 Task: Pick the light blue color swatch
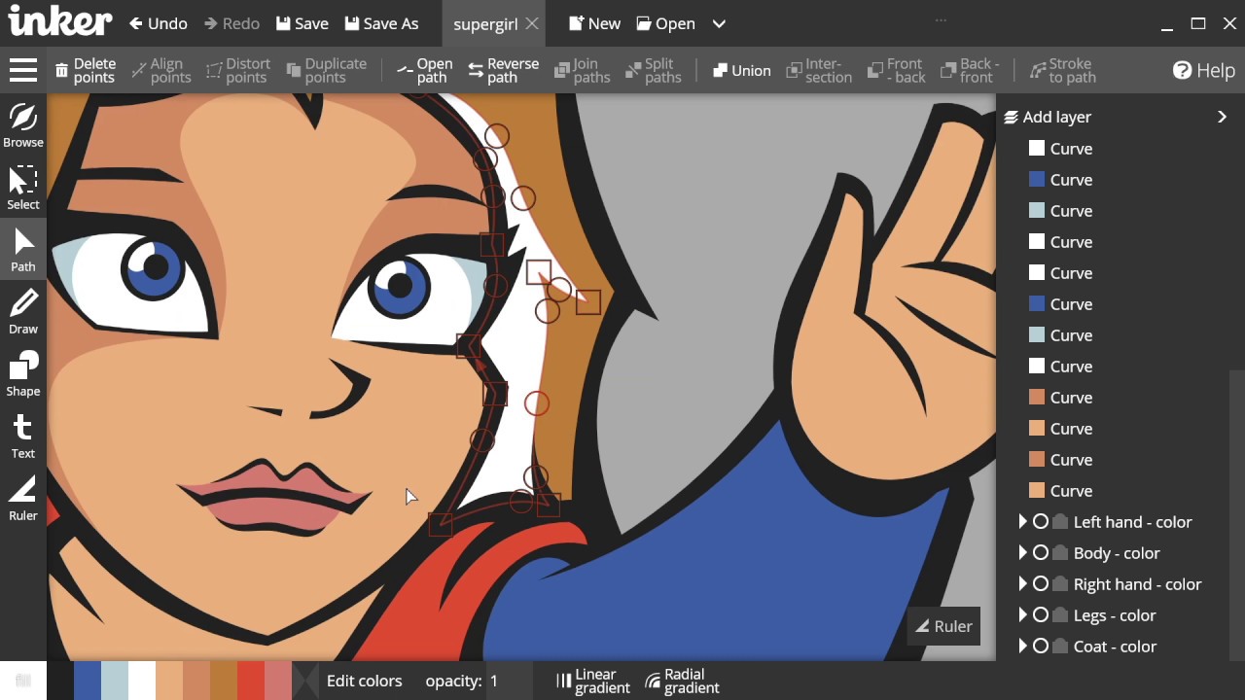(x=115, y=681)
